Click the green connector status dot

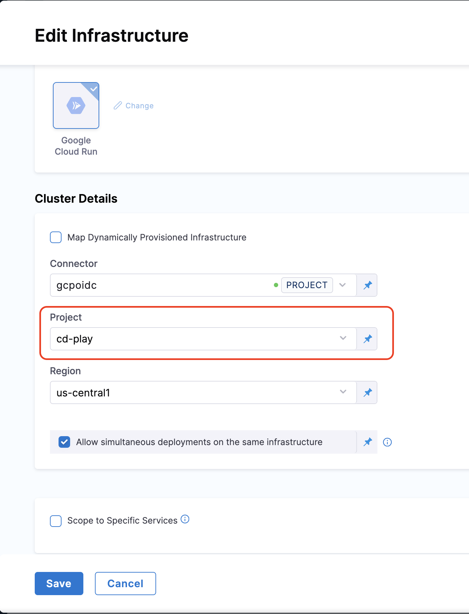(276, 285)
